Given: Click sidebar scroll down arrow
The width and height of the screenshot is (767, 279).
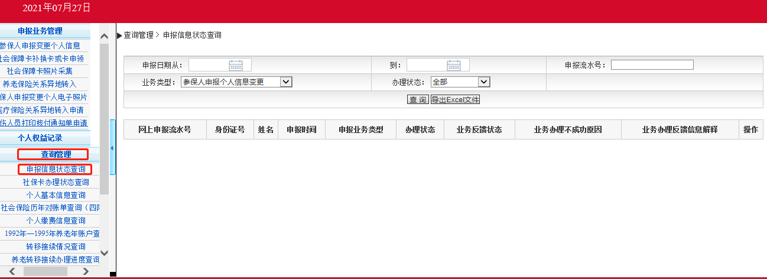Looking at the screenshot, I should pos(105,252).
